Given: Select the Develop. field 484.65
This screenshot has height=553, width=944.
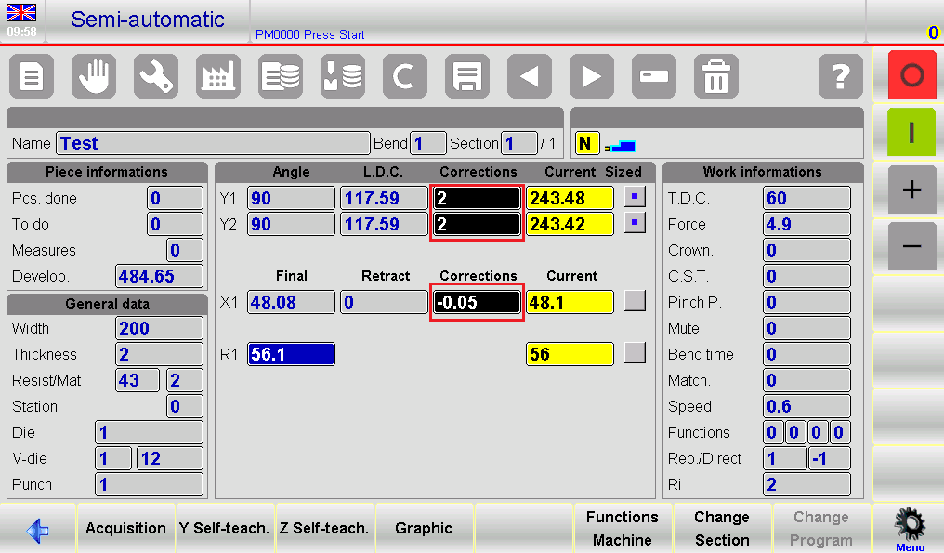Looking at the screenshot, I should [x=160, y=277].
